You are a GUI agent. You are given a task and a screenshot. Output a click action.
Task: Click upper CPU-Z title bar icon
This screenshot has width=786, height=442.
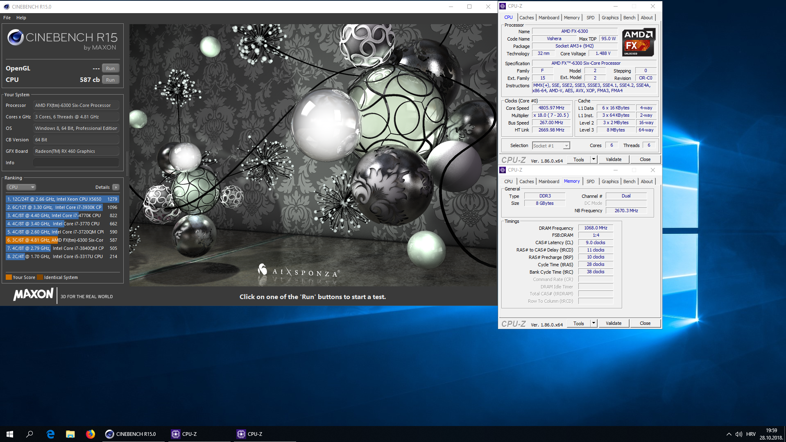[x=503, y=6]
